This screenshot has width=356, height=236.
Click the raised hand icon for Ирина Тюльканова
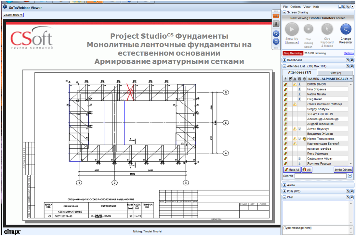[304, 139]
